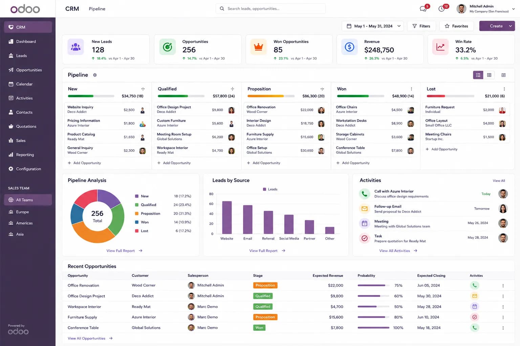Click the phone activity icon in Office Renovation row
The image size is (520, 346).
point(475,286)
